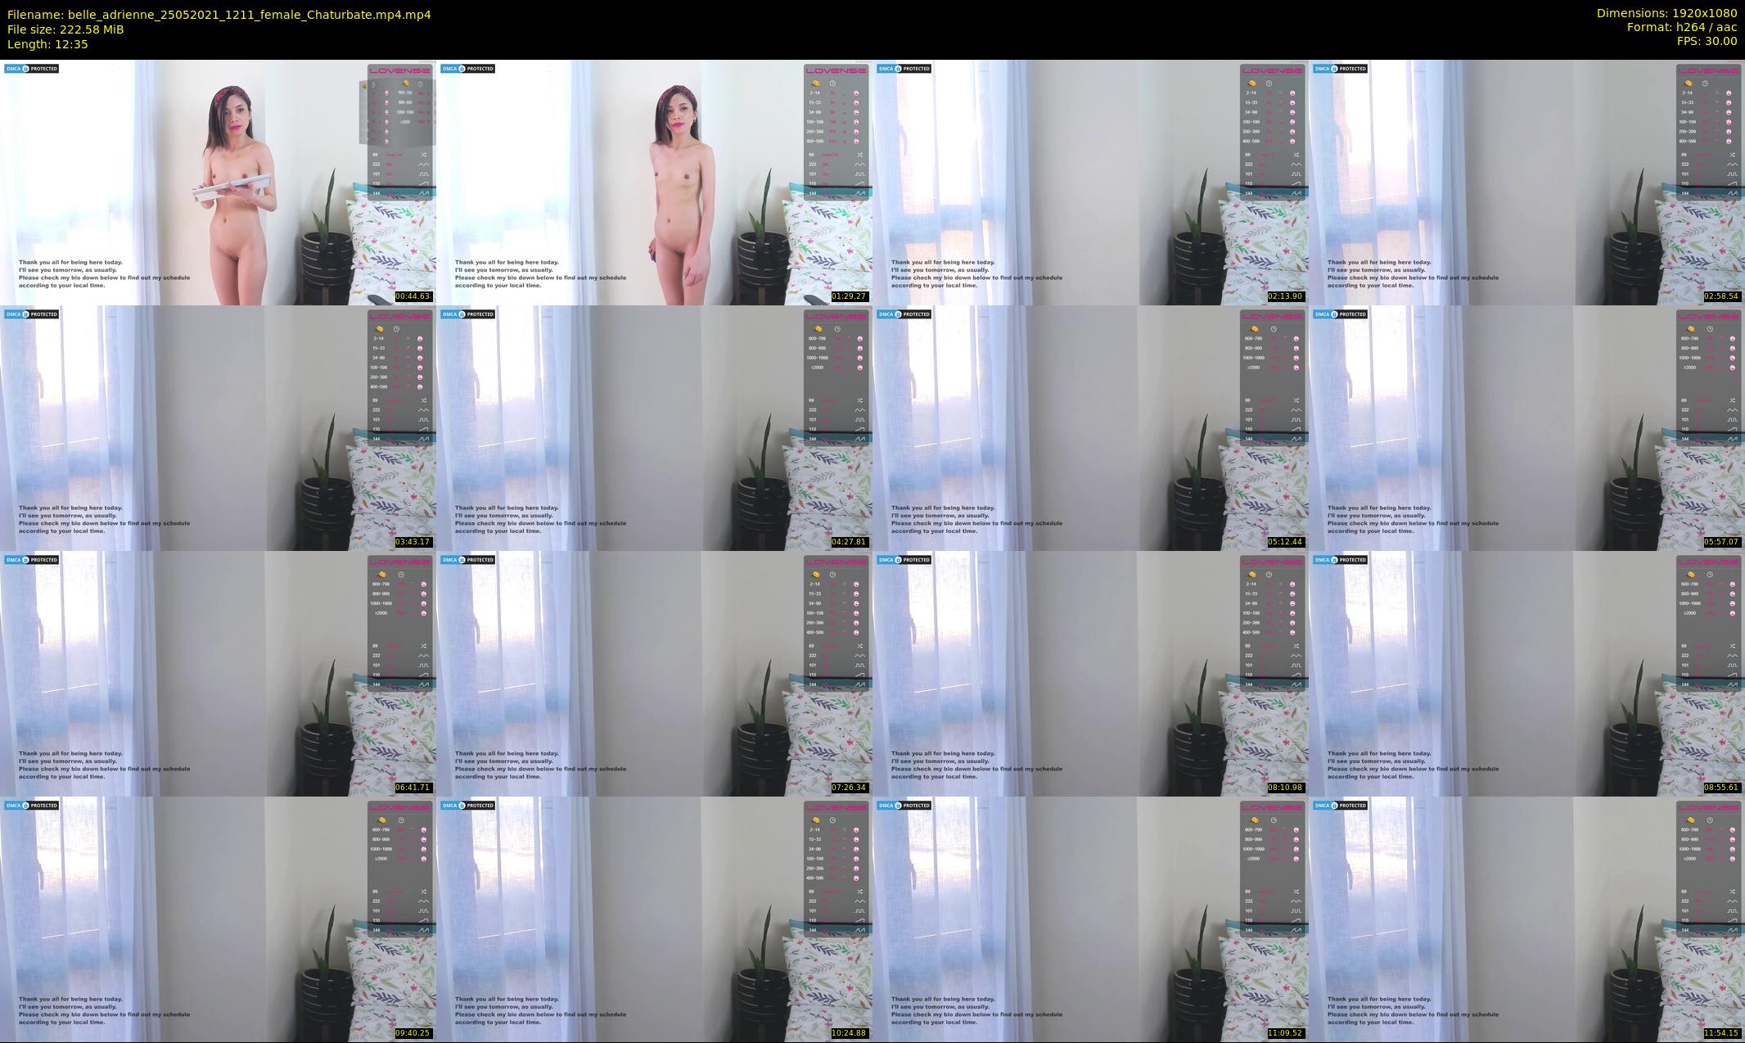The width and height of the screenshot is (1745, 1043).
Task: Open the thumbnail frame stamped 08:55.61
Action: (1527, 674)
